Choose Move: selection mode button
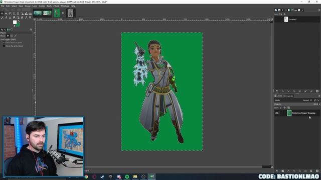This screenshot has height=180, width=321. [12, 35]
